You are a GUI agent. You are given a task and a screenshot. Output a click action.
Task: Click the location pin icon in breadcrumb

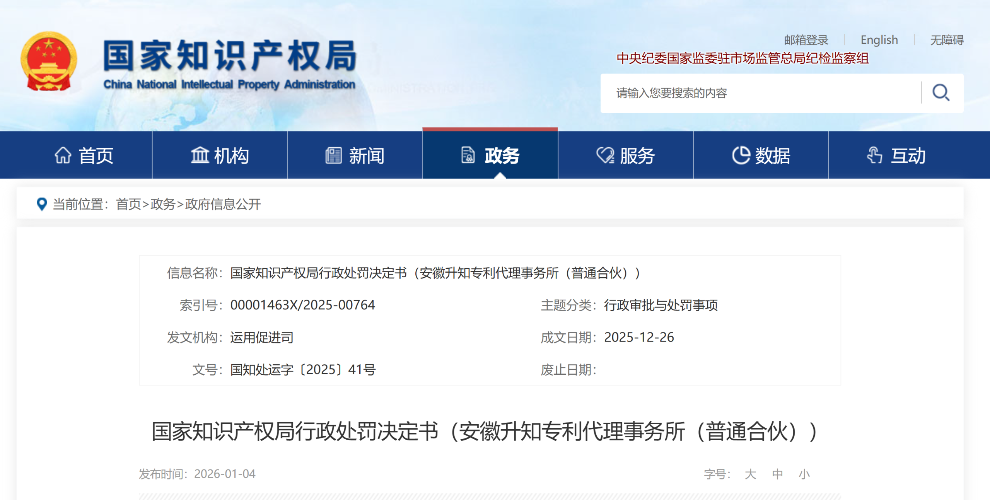[41, 204]
